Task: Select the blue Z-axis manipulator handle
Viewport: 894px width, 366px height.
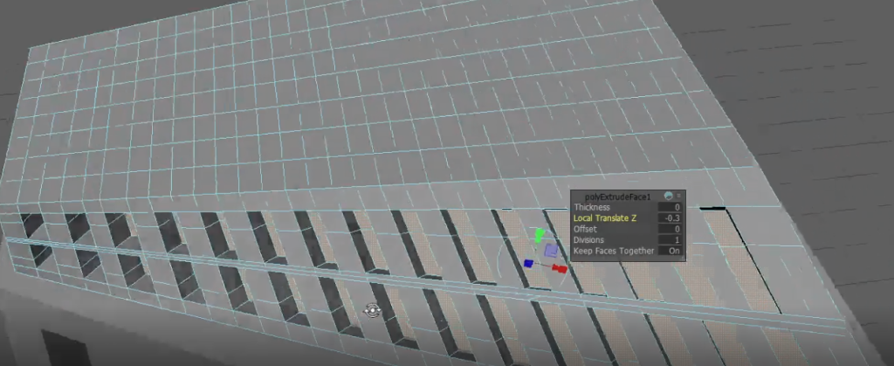Action: coord(528,263)
